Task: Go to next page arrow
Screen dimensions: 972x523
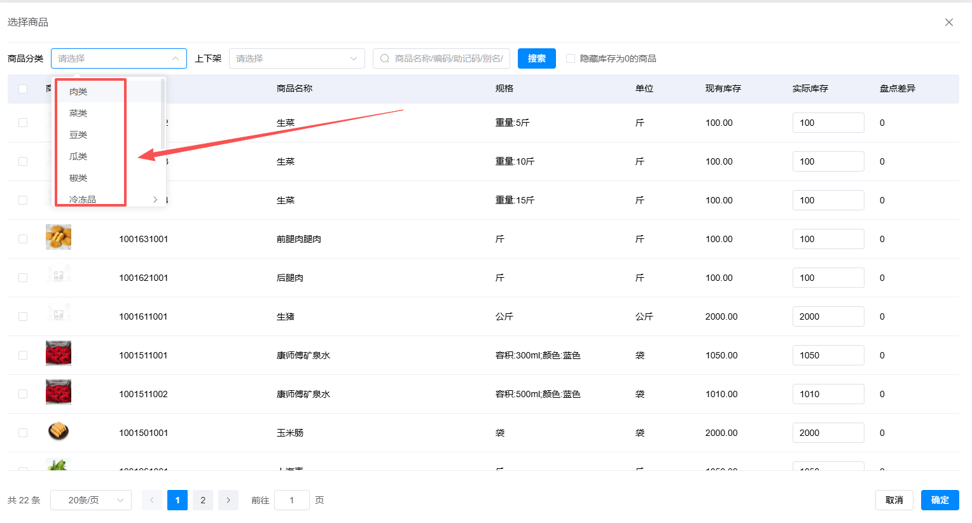Action: pyautogui.click(x=228, y=500)
